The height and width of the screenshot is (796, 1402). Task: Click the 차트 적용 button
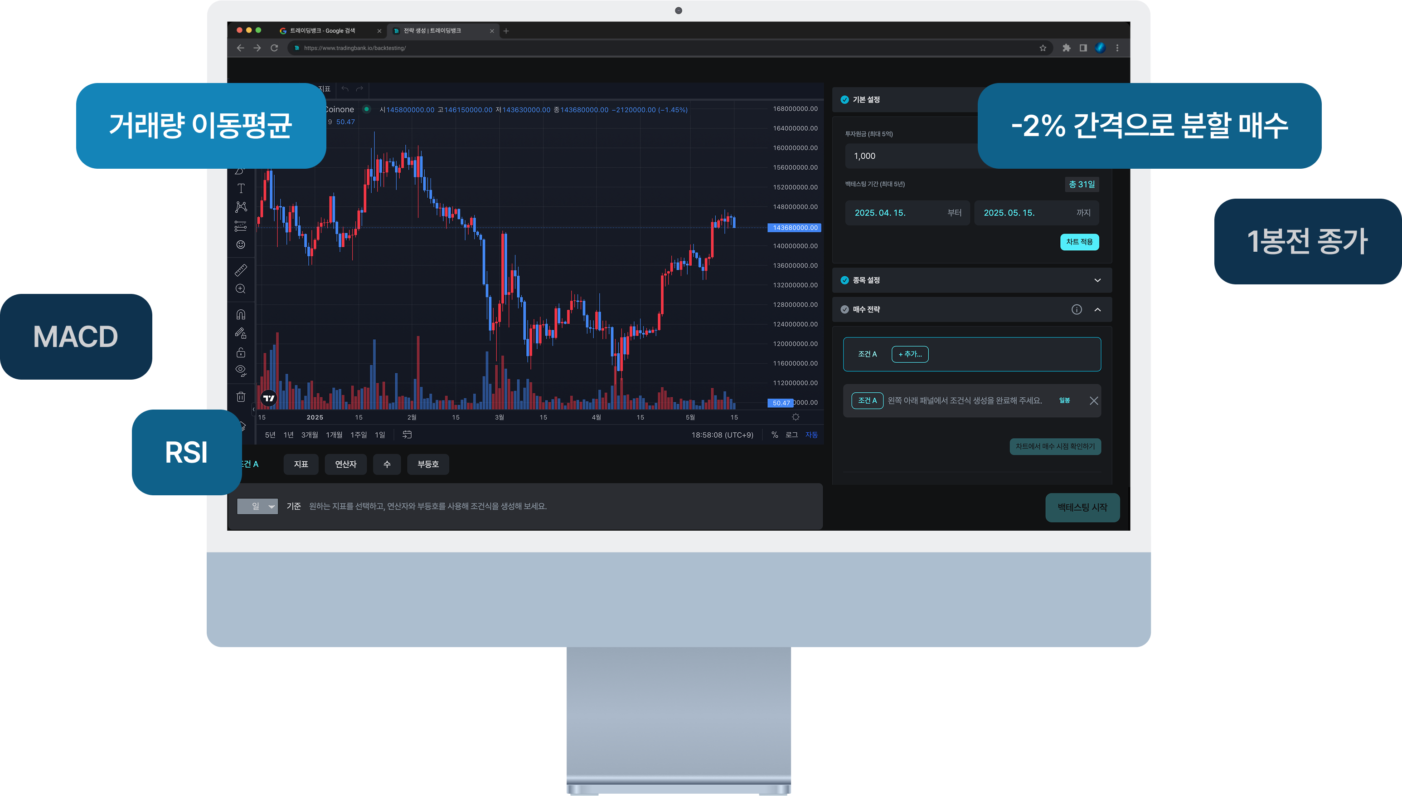pyautogui.click(x=1079, y=242)
